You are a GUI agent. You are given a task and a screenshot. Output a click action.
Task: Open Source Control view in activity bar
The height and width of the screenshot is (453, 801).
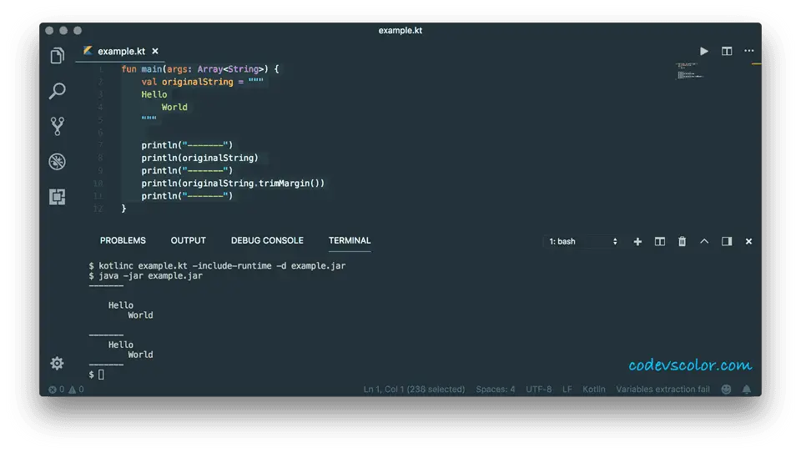point(57,126)
